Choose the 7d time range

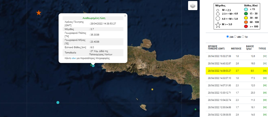pyautogui.click(x=243, y=37)
